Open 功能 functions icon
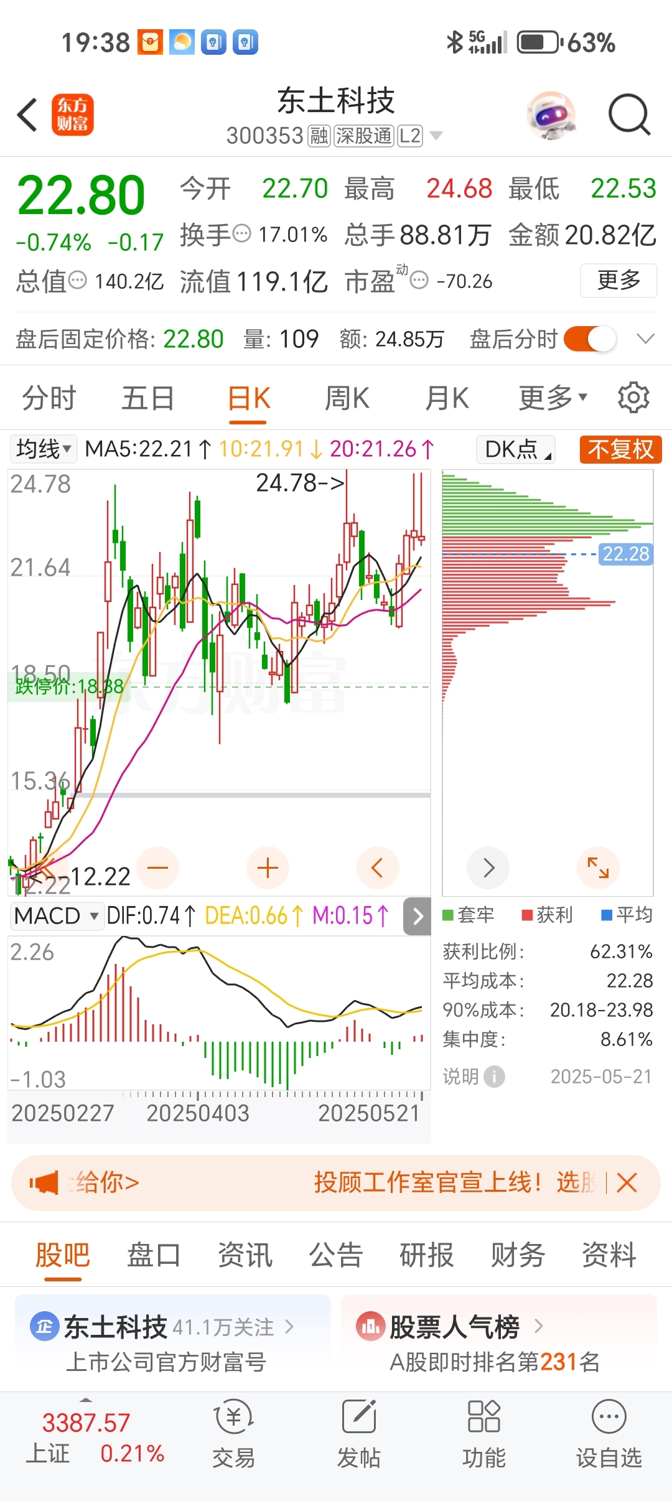This screenshot has height=1501, width=672. click(483, 1416)
